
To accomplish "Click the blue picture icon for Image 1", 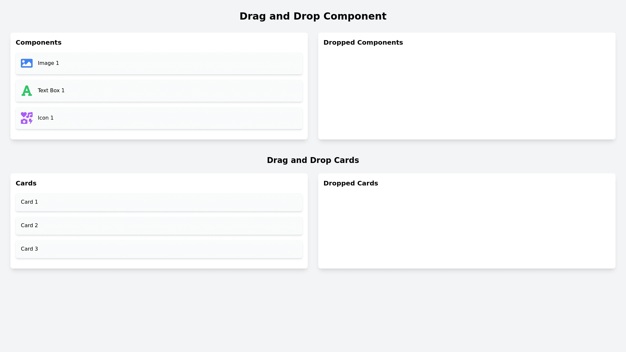I will pyautogui.click(x=27, y=63).
